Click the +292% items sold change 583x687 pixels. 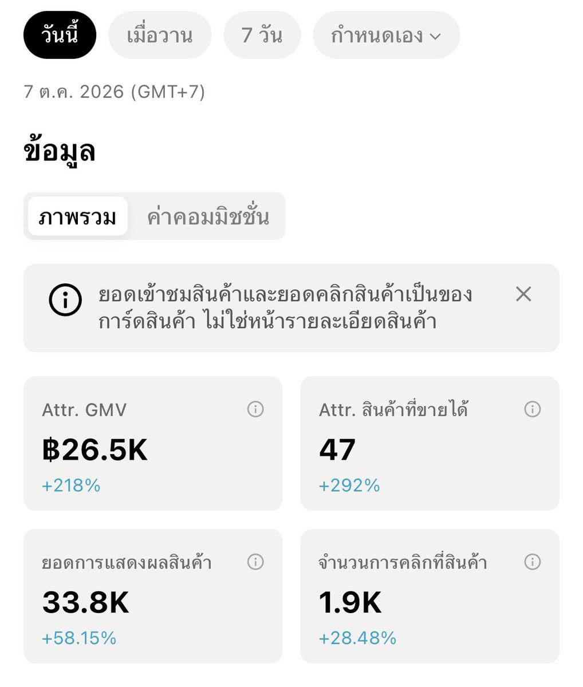click(x=349, y=485)
